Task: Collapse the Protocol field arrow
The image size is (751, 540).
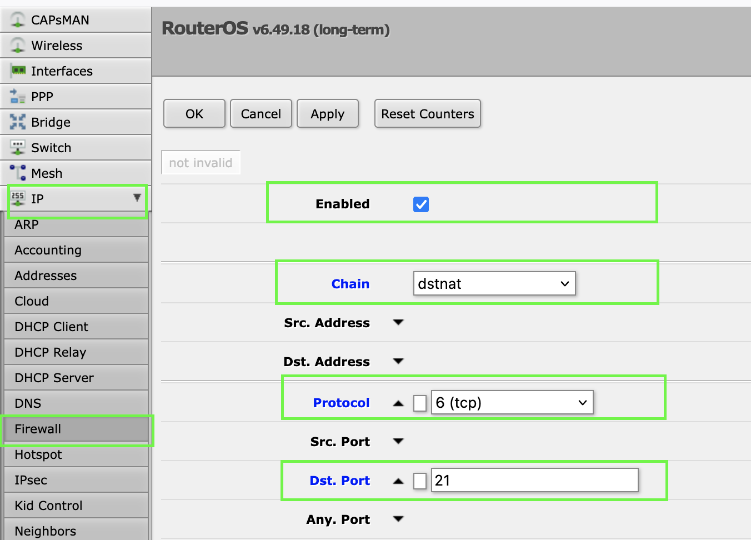Action: pyautogui.click(x=398, y=403)
